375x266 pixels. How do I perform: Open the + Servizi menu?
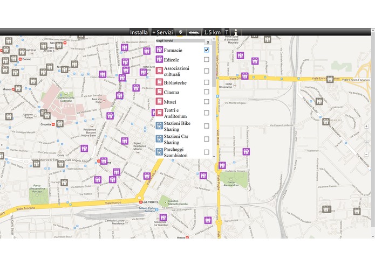tap(162, 32)
